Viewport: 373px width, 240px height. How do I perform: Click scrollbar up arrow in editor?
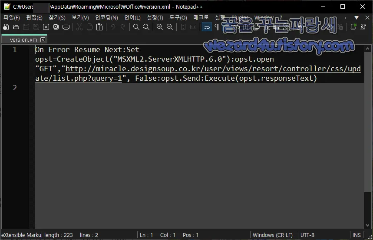pyautogui.click(x=367, y=49)
